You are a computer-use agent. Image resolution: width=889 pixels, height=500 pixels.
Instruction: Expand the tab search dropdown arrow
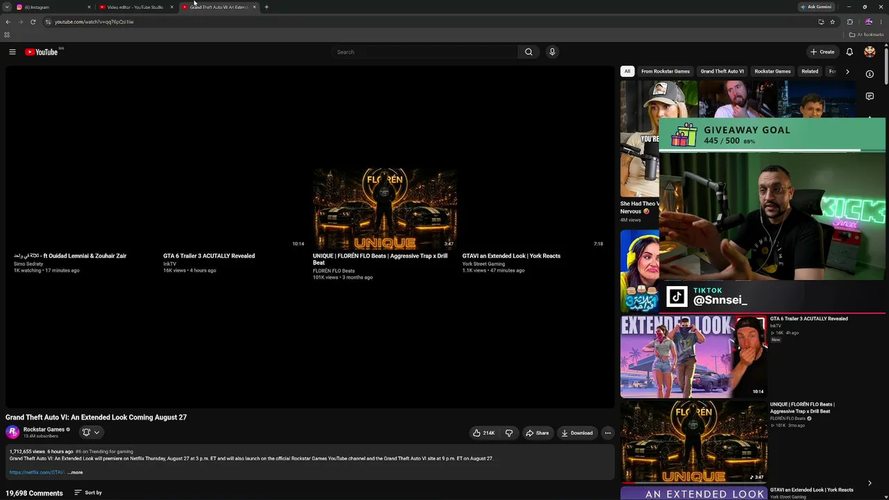coord(7,7)
